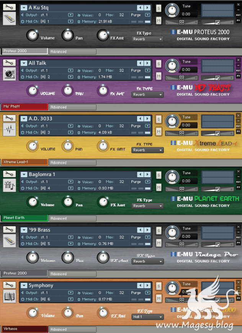Open Advanced tab under A Ku Stq
Viewport: 242px width, 333px height.
tap(73, 52)
